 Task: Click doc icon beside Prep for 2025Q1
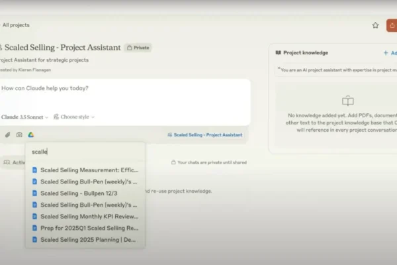[x=34, y=228]
